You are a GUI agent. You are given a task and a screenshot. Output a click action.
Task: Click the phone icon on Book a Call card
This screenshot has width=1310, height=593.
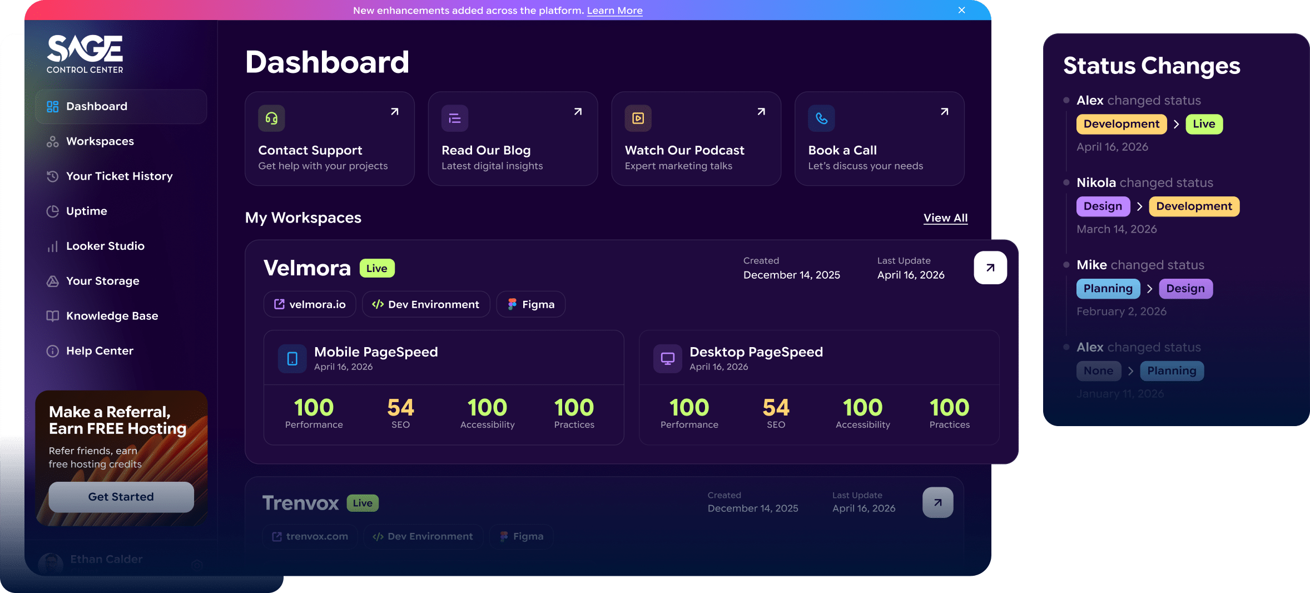(821, 118)
